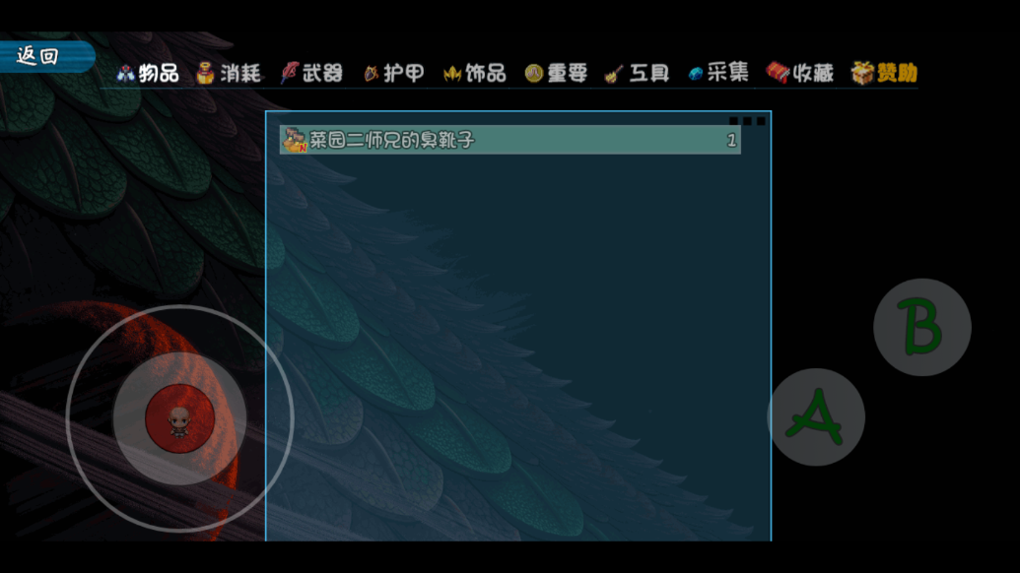Click the 护甲 armor icon
Viewport: 1020px width, 573px height.
pyautogui.click(x=371, y=74)
